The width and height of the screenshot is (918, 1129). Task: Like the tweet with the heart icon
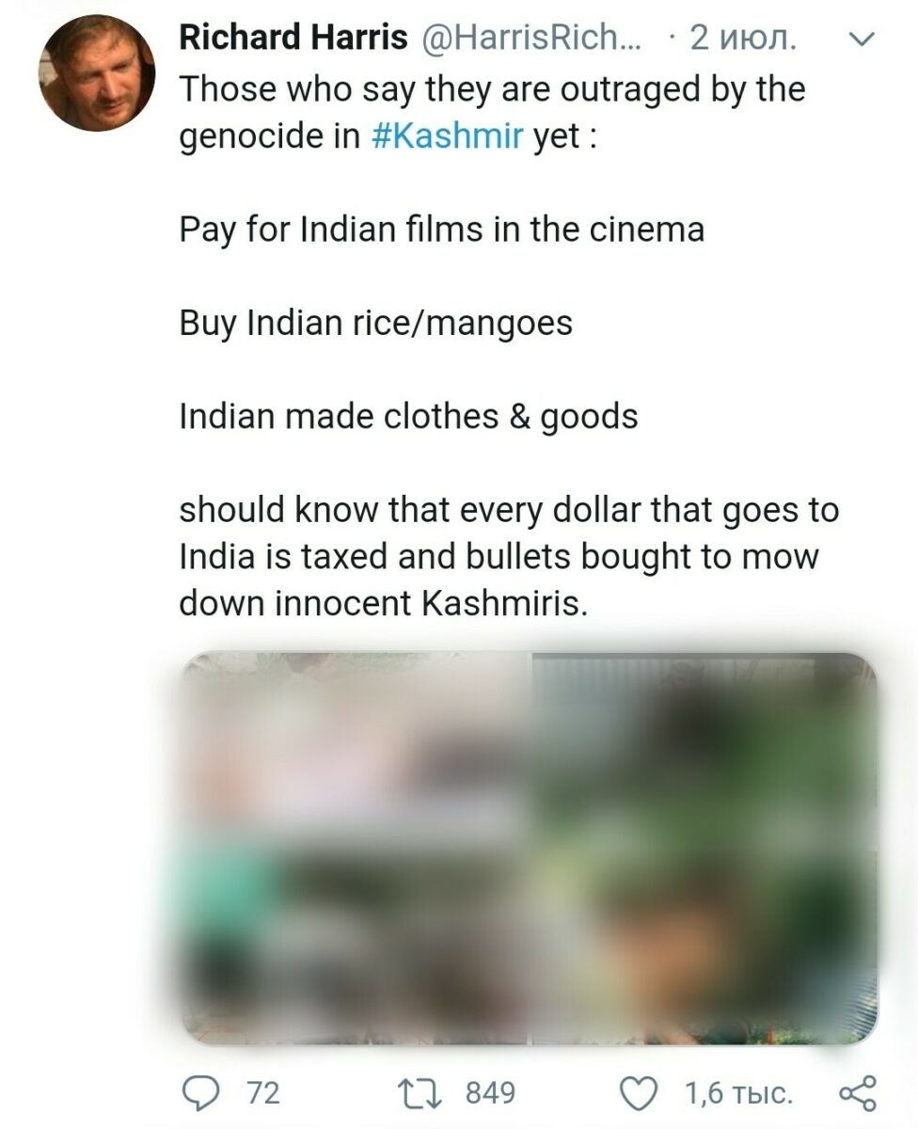click(x=639, y=1092)
